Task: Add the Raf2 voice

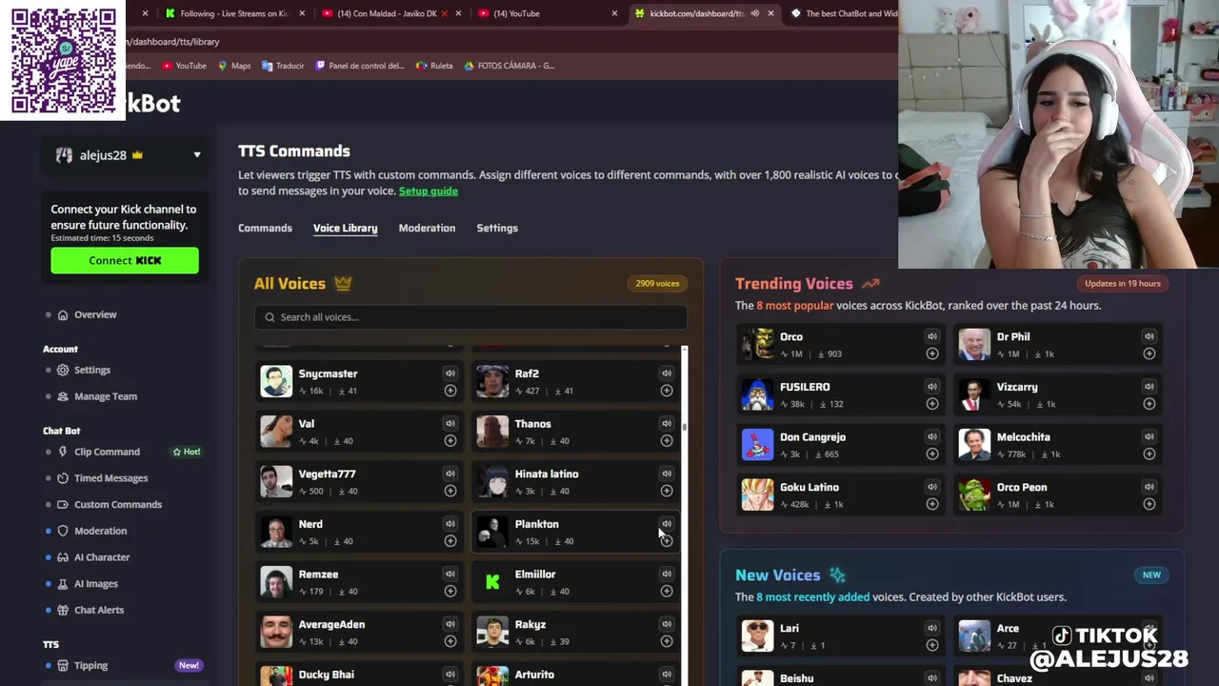Action: [x=667, y=391]
